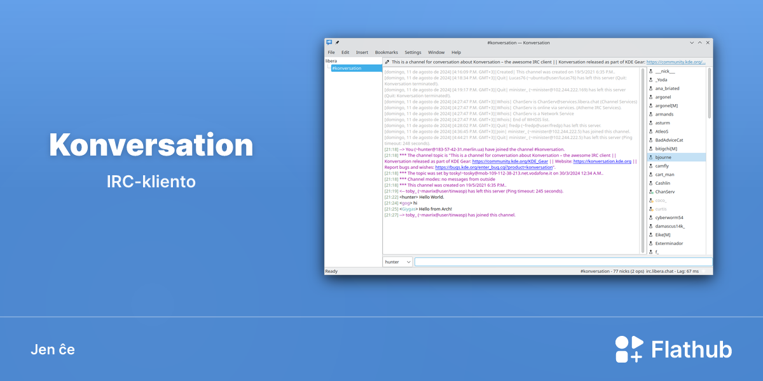This screenshot has height=381, width=763.
Task: Click the Flathub logo icon
Action: (x=629, y=349)
